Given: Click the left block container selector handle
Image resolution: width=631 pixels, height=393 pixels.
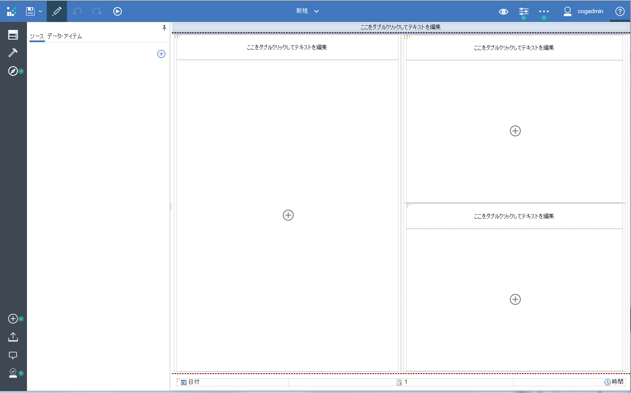Looking at the screenshot, I should pos(177,37).
